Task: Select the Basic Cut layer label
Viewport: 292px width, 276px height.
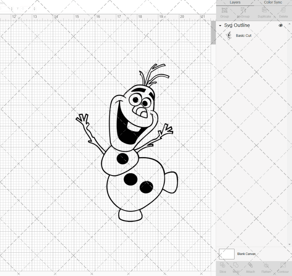Action: coord(244,36)
